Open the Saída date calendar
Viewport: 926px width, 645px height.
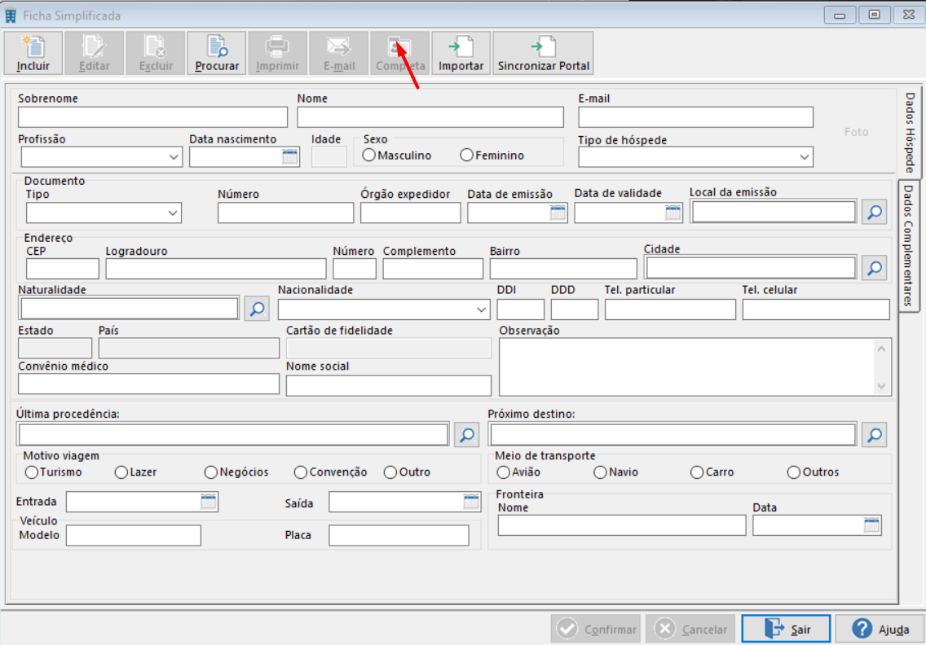(x=470, y=502)
